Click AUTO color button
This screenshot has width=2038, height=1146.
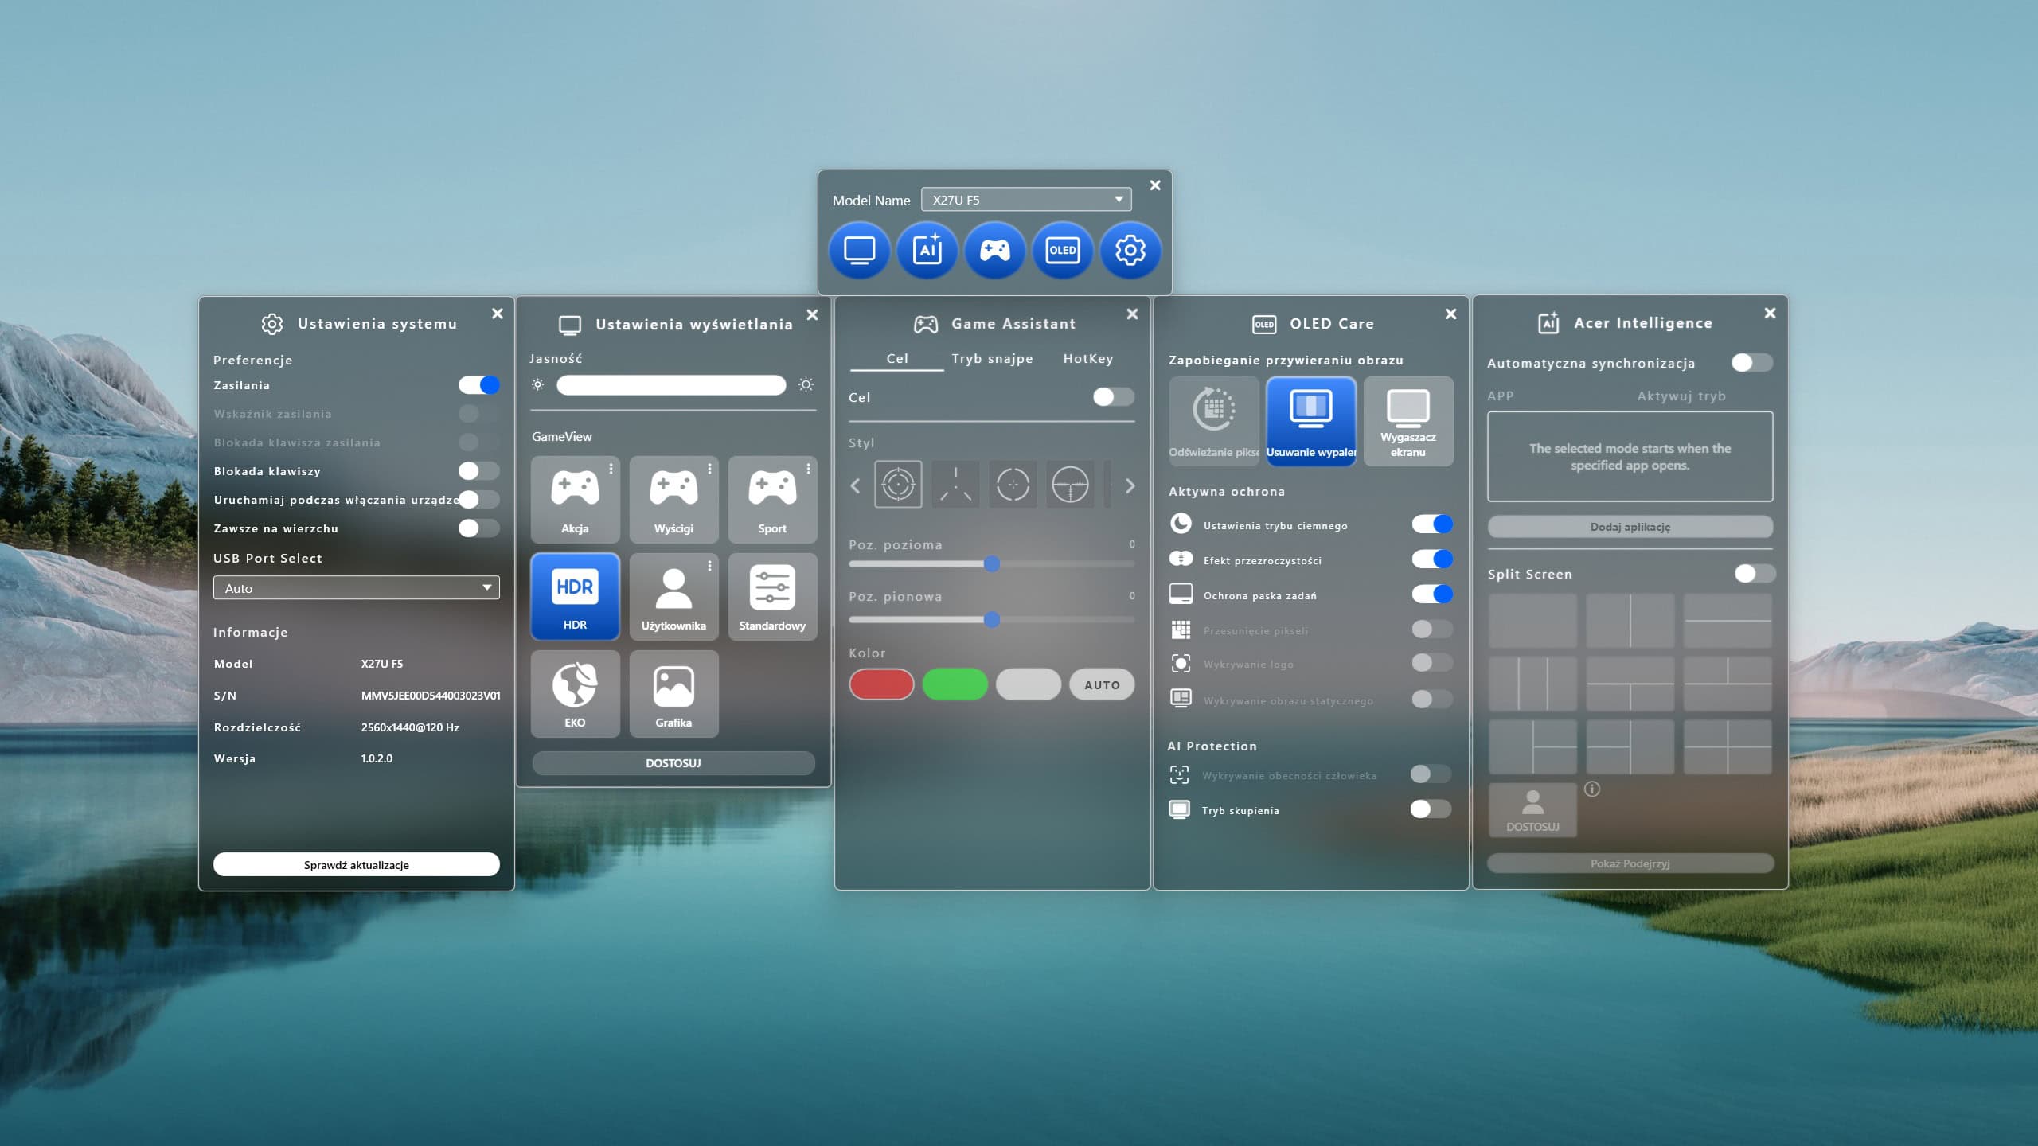tap(1102, 684)
